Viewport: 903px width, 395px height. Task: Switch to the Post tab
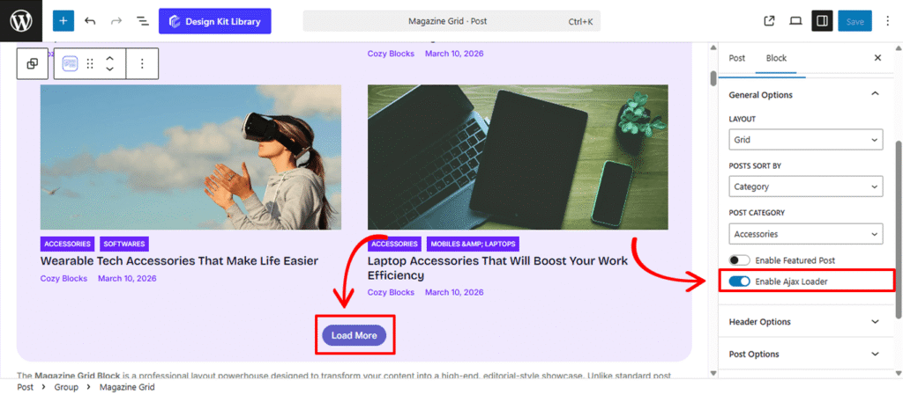(x=736, y=58)
